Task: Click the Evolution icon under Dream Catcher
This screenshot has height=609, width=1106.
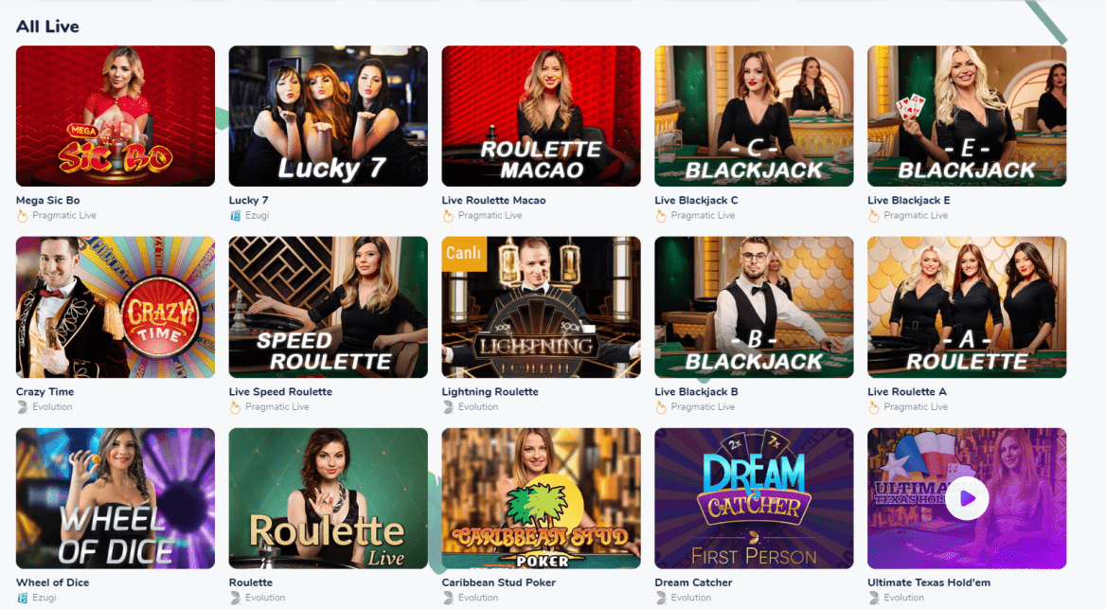Action: coord(661,598)
